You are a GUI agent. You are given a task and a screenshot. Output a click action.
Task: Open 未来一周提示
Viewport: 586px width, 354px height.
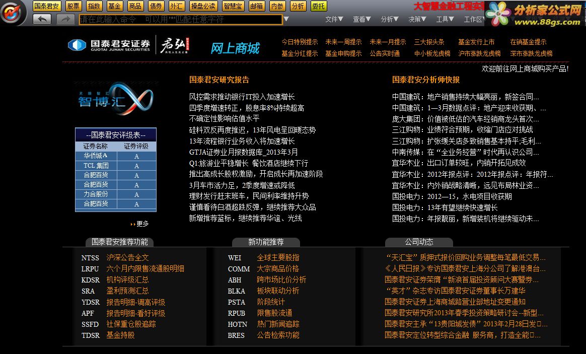pos(343,42)
